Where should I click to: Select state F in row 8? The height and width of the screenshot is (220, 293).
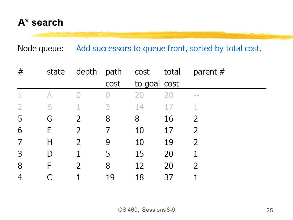point(49,166)
